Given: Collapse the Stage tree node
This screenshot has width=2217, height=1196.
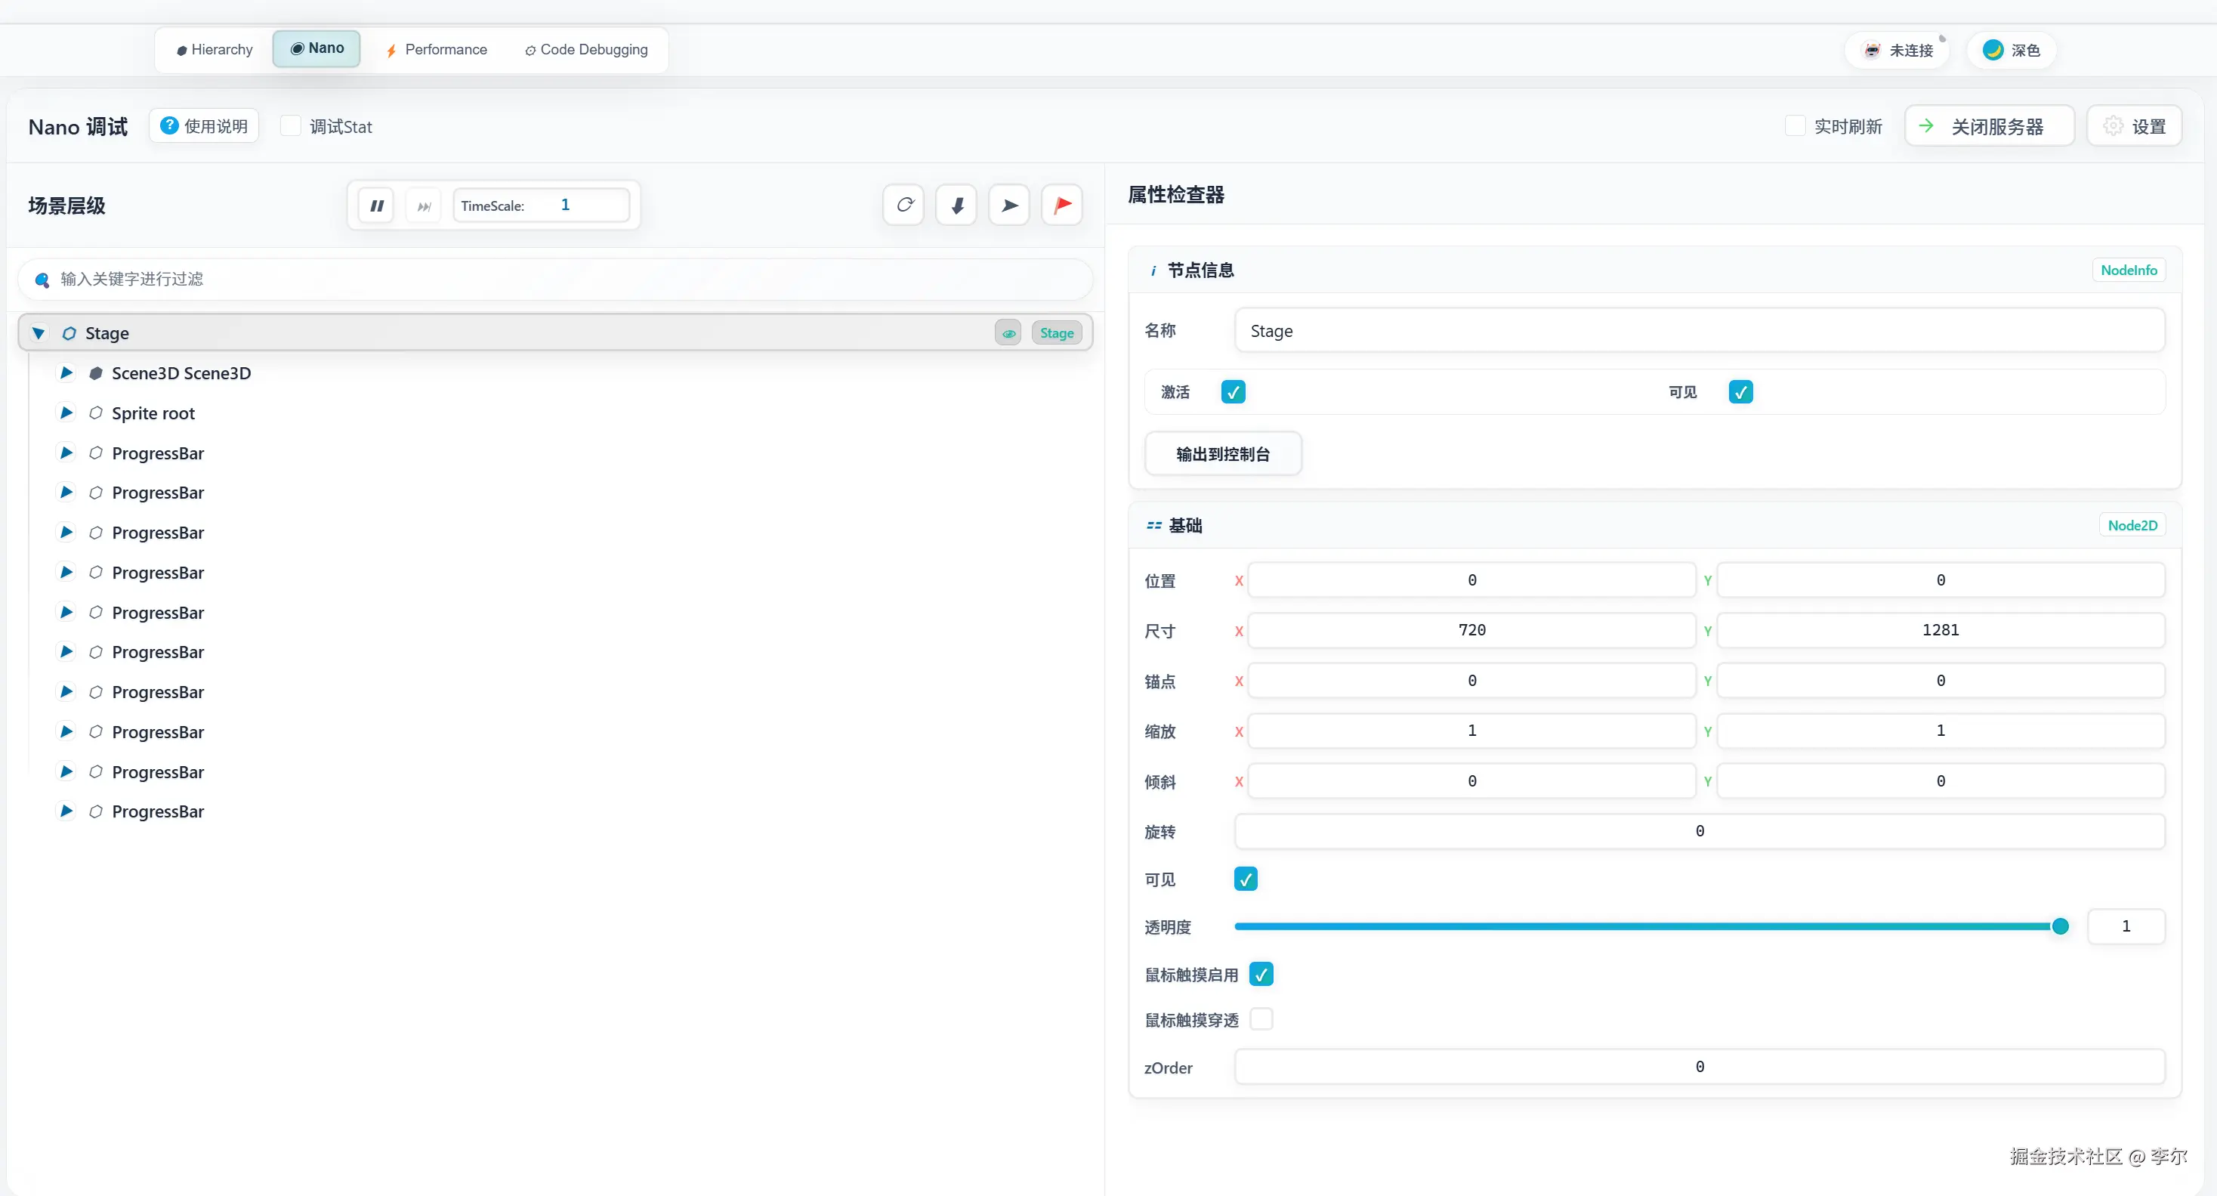Looking at the screenshot, I should [x=39, y=333].
